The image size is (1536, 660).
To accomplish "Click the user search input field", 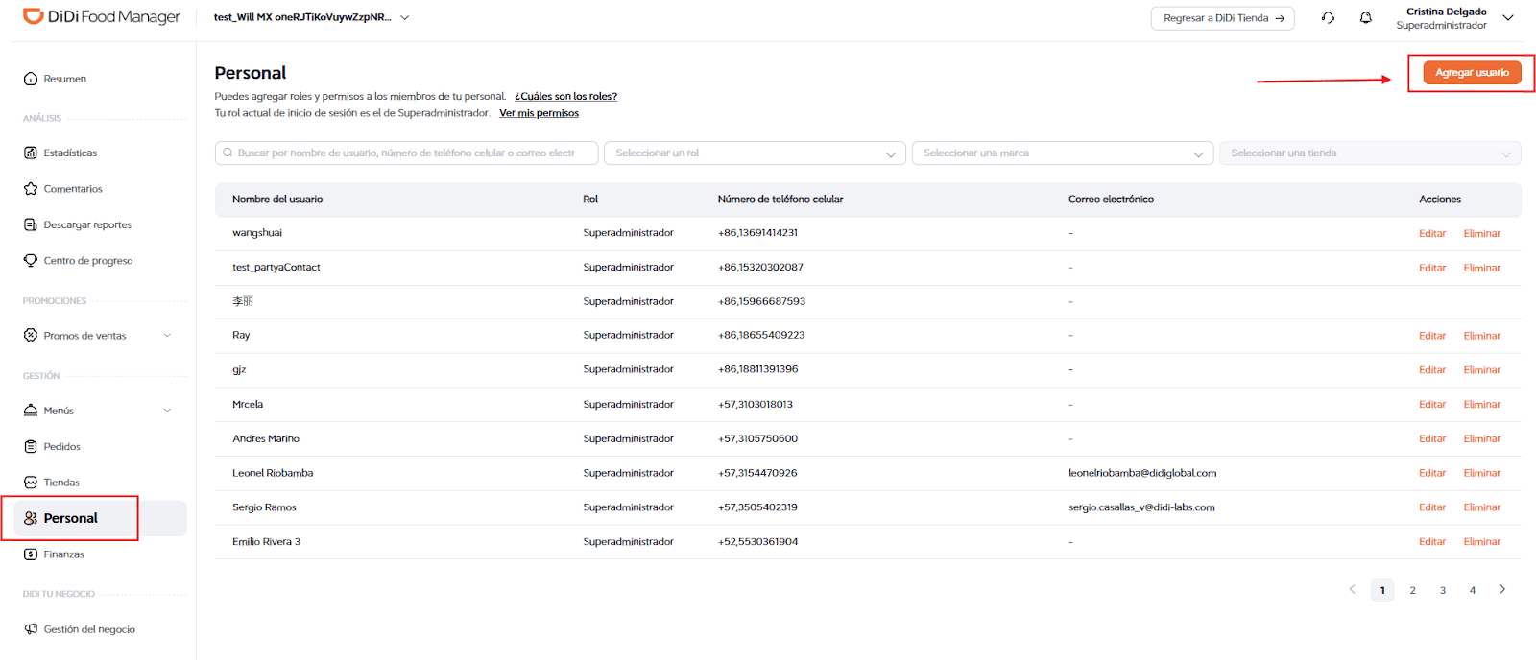I will [x=406, y=153].
